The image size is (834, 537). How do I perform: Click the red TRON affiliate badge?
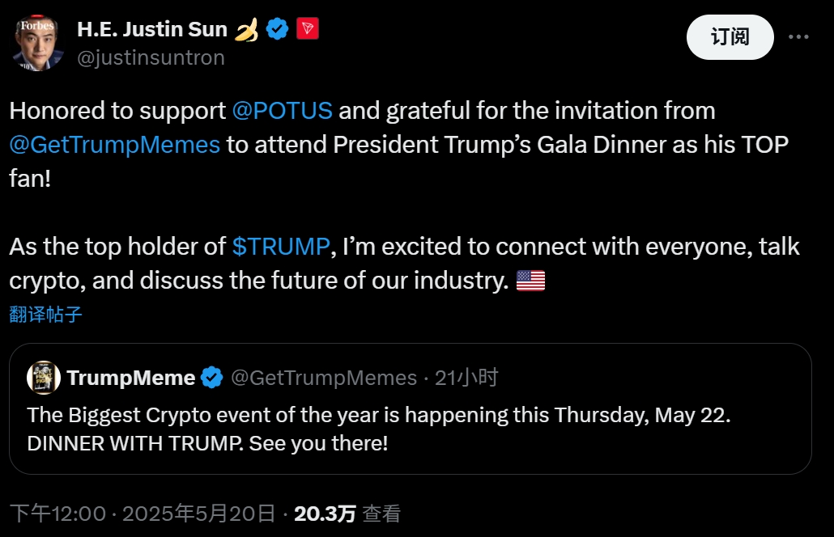tap(308, 30)
